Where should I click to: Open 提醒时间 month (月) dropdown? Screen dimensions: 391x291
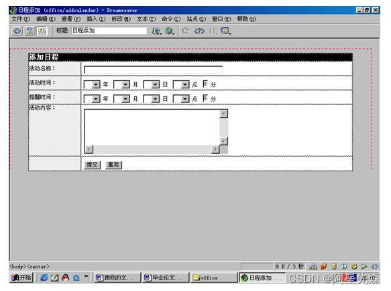[x=121, y=99]
